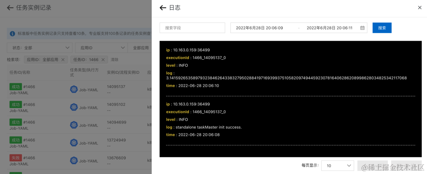
Task: Click instance ID 13724949
Action: point(117,140)
